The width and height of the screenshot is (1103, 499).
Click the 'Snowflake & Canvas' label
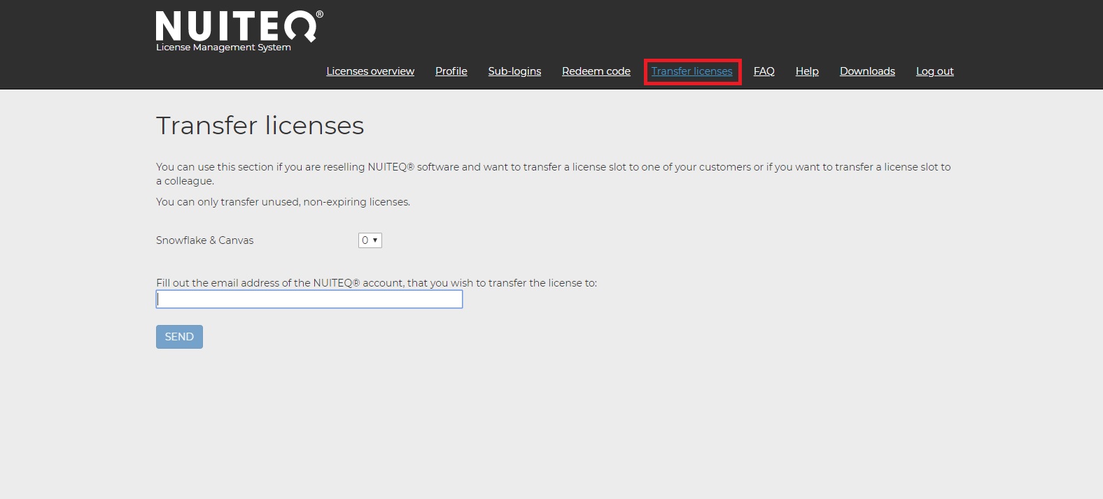pos(205,240)
